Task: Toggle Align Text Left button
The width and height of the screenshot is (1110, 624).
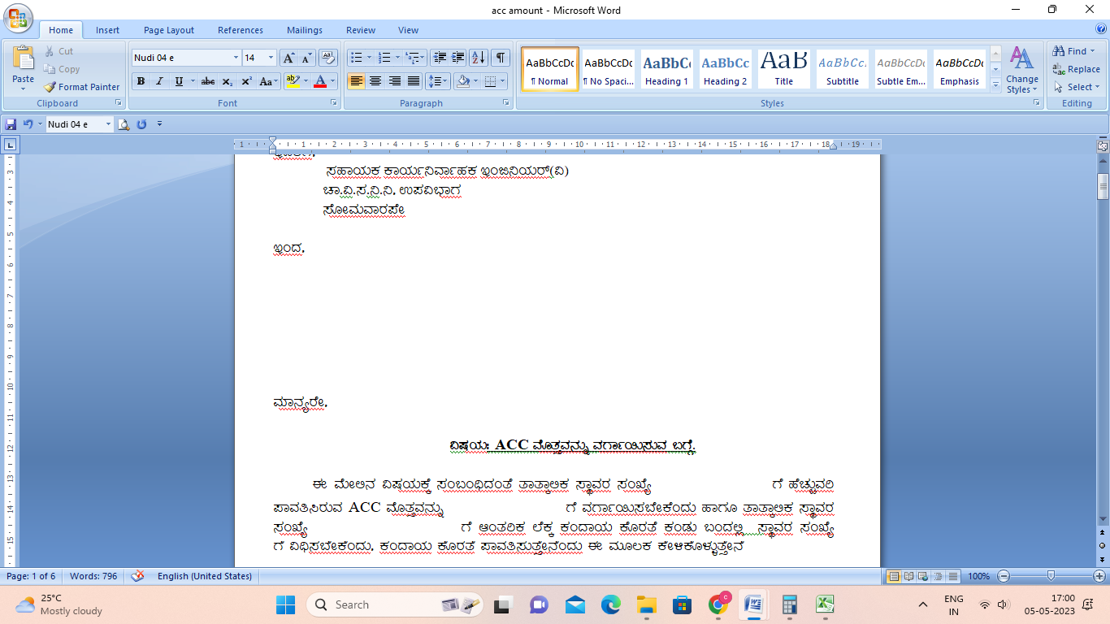Action: [357, 81]
